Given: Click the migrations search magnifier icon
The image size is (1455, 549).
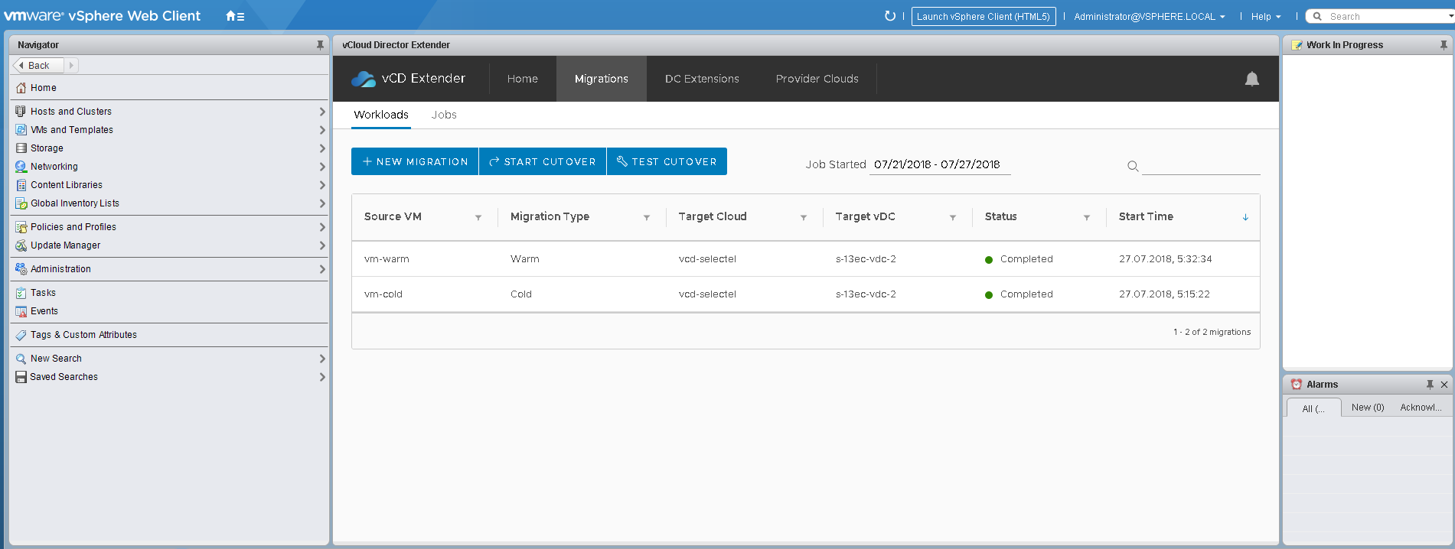Looking at the screenshot, I should [x=1133, y=166].
